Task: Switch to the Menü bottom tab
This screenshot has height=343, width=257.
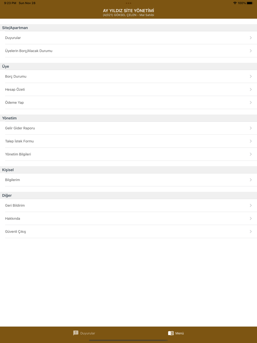Action: click(176, 333)
